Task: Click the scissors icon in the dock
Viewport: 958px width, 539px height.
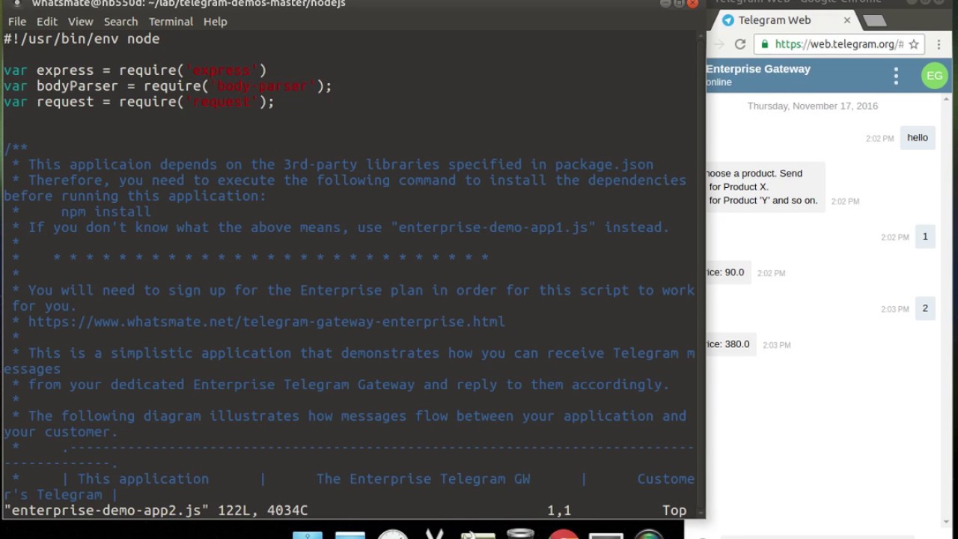Action: 434,534
